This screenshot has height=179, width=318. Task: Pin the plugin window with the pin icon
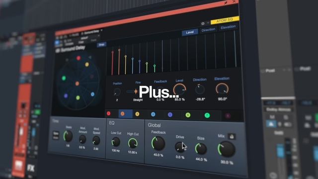click(x=226, y=2)
